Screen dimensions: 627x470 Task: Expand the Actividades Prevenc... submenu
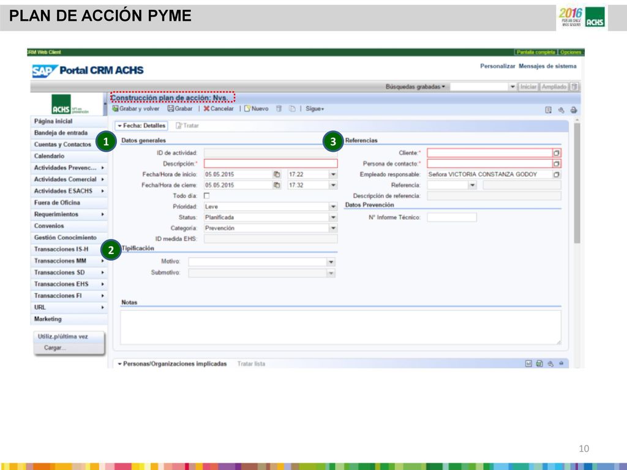(103, 168)
